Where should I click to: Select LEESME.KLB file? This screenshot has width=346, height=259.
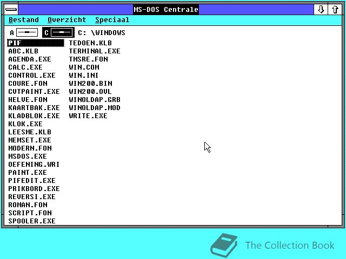pos(30,132)
